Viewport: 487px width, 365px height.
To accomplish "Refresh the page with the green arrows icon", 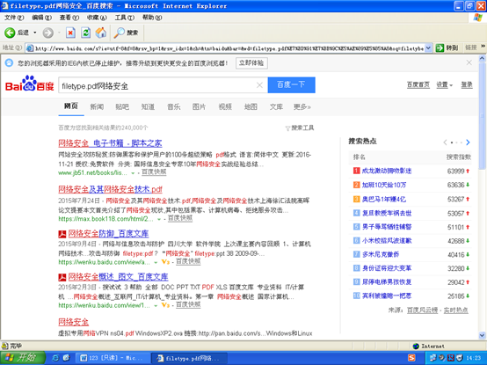I will click(86, 33).
